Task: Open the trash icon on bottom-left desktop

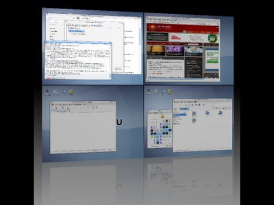Action: pyautogui.click(x=71, y=92)
